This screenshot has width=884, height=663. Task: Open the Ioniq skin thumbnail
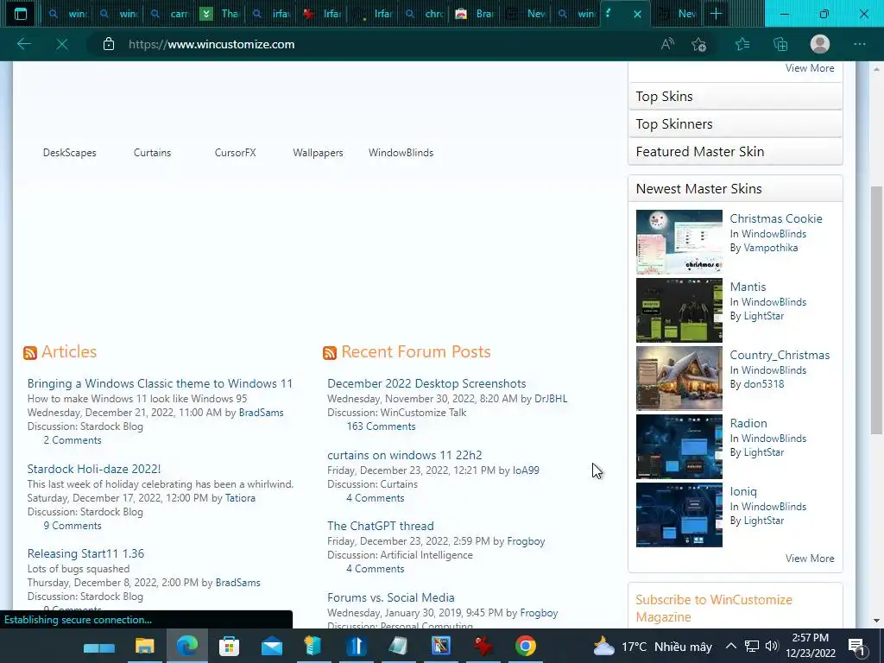tap(679, 515)
